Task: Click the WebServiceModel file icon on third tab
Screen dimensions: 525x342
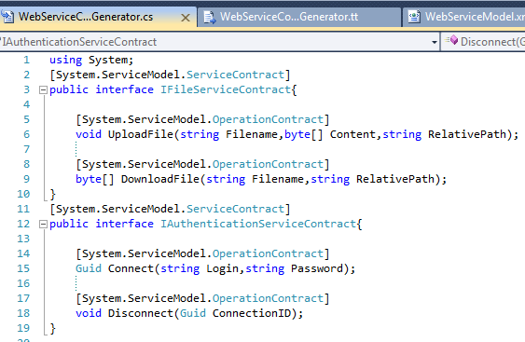Action: pos(414,17)
